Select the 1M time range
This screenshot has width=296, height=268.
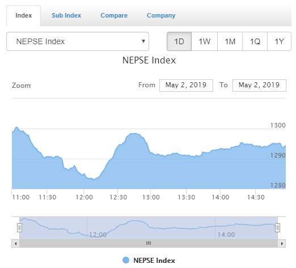point(230,41)
